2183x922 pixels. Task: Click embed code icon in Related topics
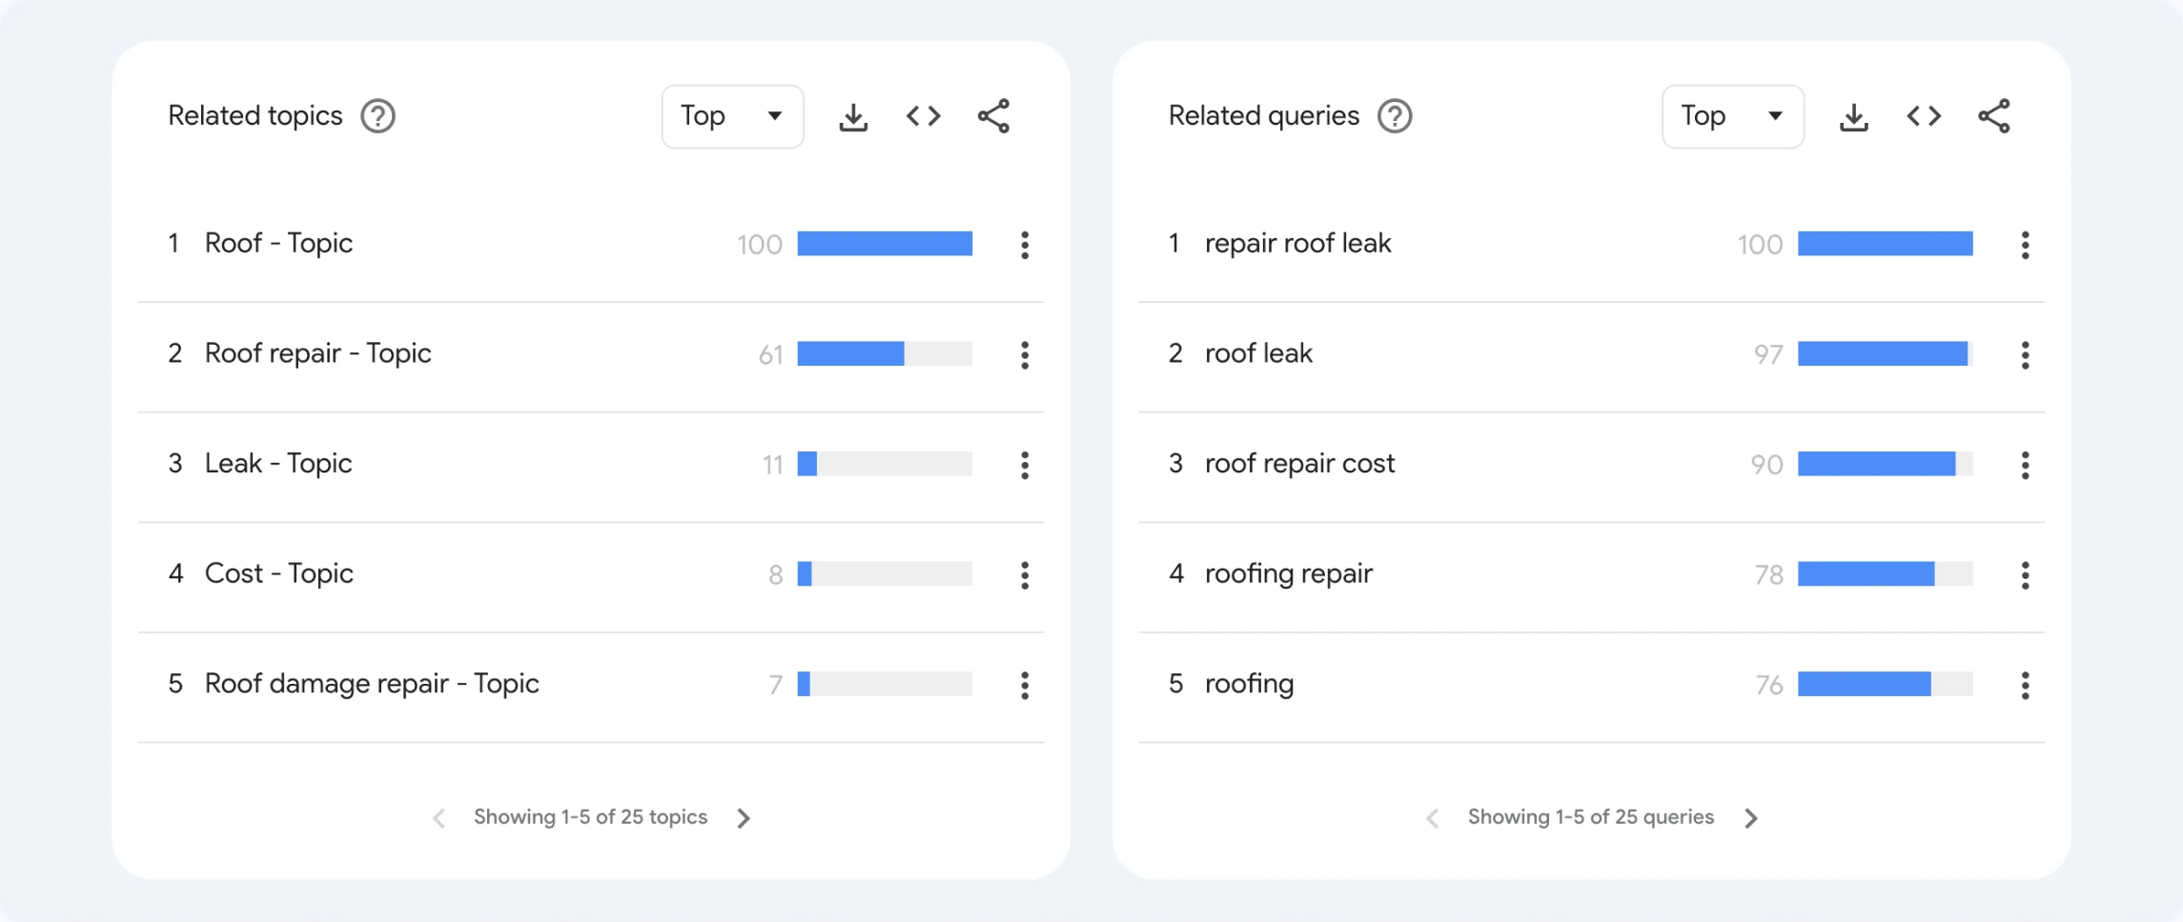(923, 116)
